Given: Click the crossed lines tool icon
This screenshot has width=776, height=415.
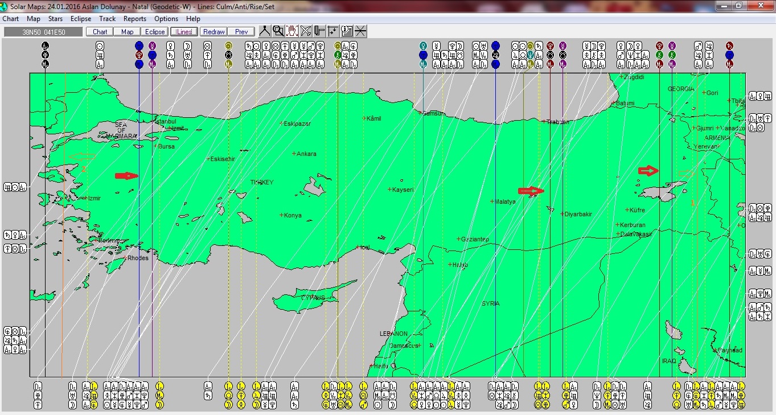Looking at the screenshot, I should point(360,31).
